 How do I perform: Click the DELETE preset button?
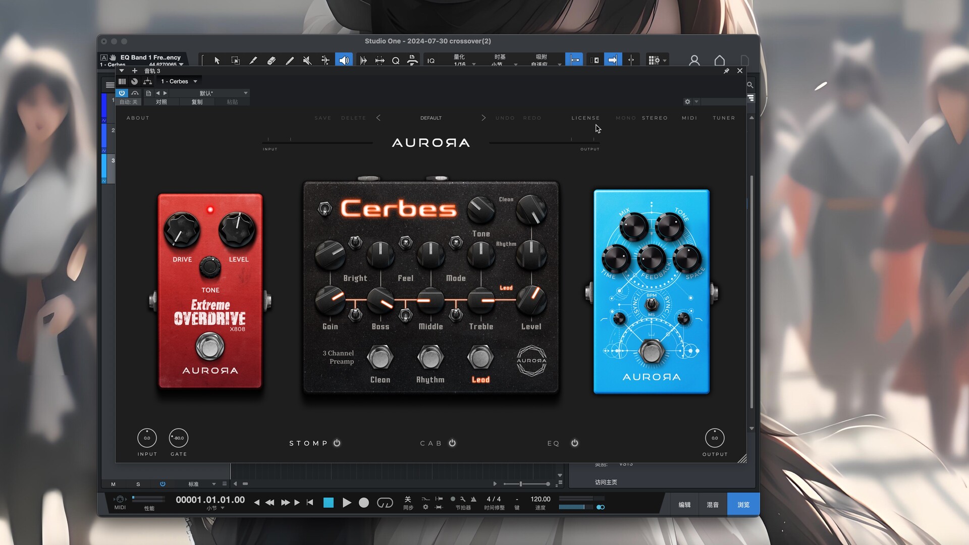coord(353,118)
